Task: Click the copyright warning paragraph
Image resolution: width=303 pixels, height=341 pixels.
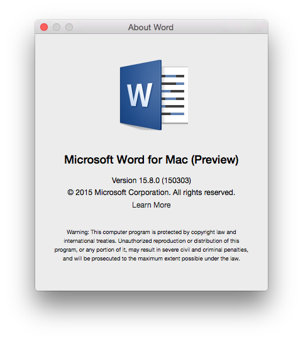Action: [151, 245]
